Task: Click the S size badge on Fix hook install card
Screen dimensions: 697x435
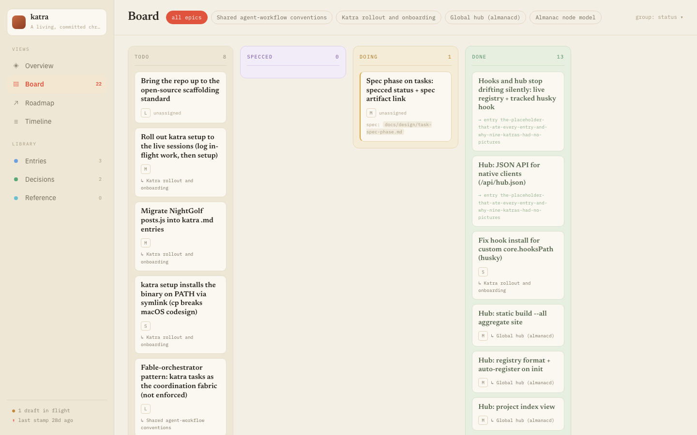Action: coord(483,272)
